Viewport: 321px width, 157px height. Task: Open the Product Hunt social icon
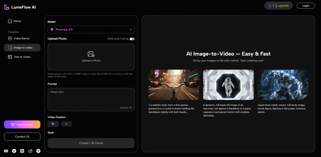point(39,151)
